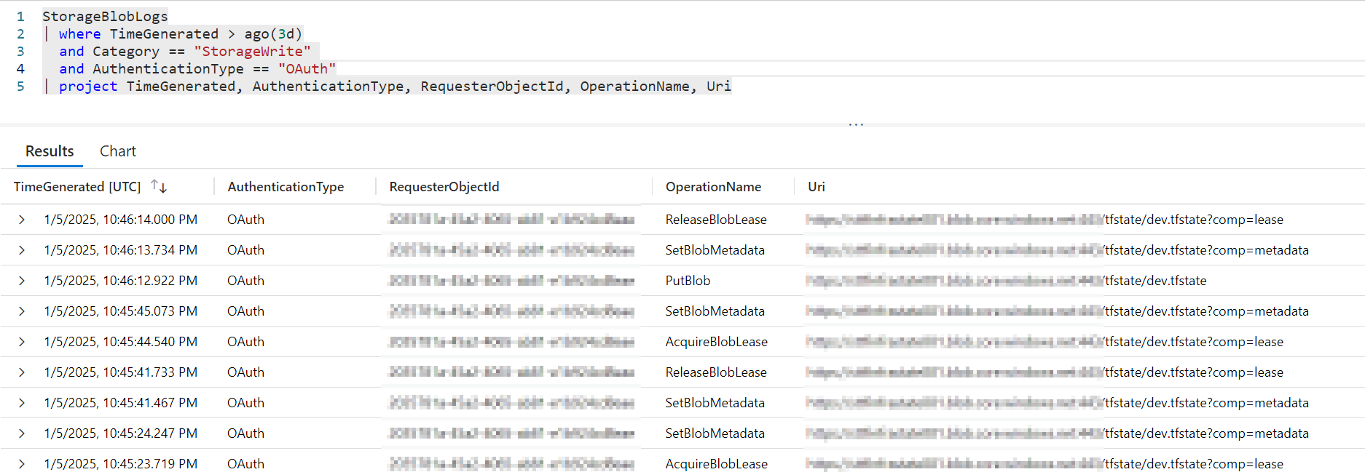The height and width of the screenshot is (472, 1365).
Task: Expand the row at 10:45:23.719 PM
Action: tap(22, 464)
